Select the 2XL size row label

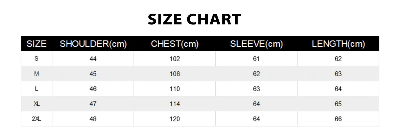coord(37,119)
